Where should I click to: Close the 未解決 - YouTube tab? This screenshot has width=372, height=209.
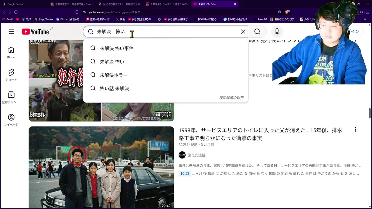[235, 4]
